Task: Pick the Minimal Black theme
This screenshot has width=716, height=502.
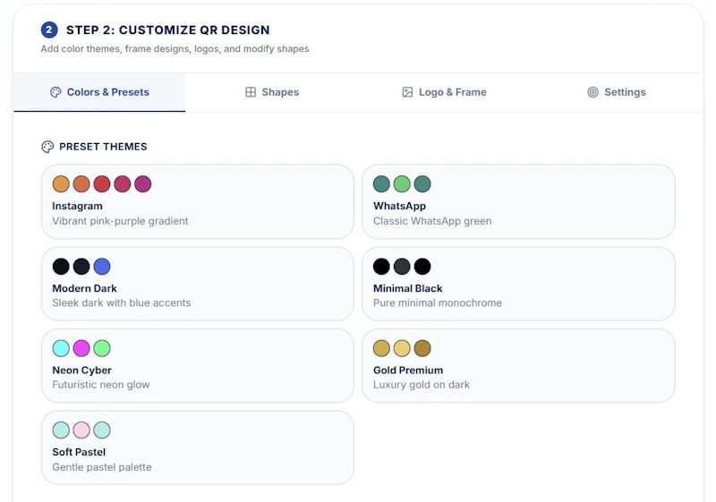Action: (x=518, y=284)
